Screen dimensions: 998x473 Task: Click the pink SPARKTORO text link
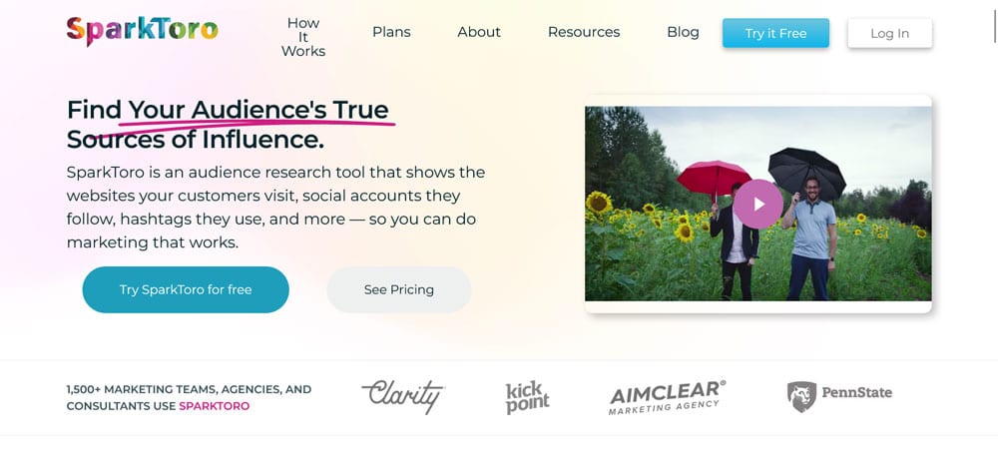[x=215, y=406]
